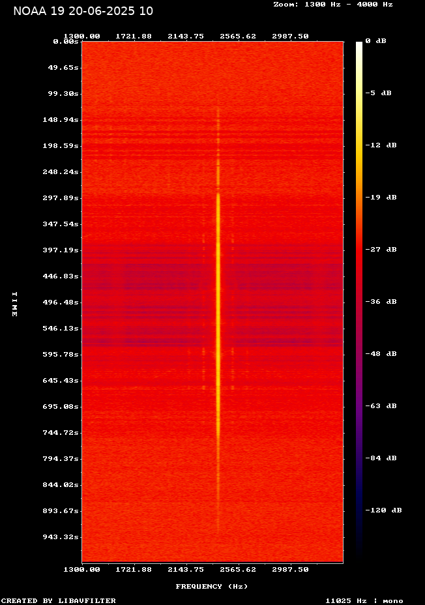Select the 744.72s time marker

61,433
